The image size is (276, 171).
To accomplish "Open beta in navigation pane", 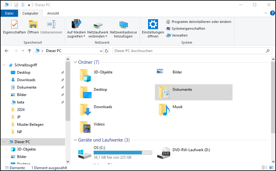I will [x=20, y=102].
